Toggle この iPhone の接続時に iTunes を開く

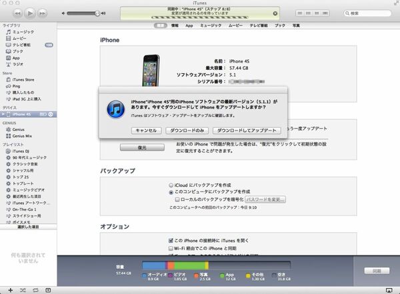(171, 241)
